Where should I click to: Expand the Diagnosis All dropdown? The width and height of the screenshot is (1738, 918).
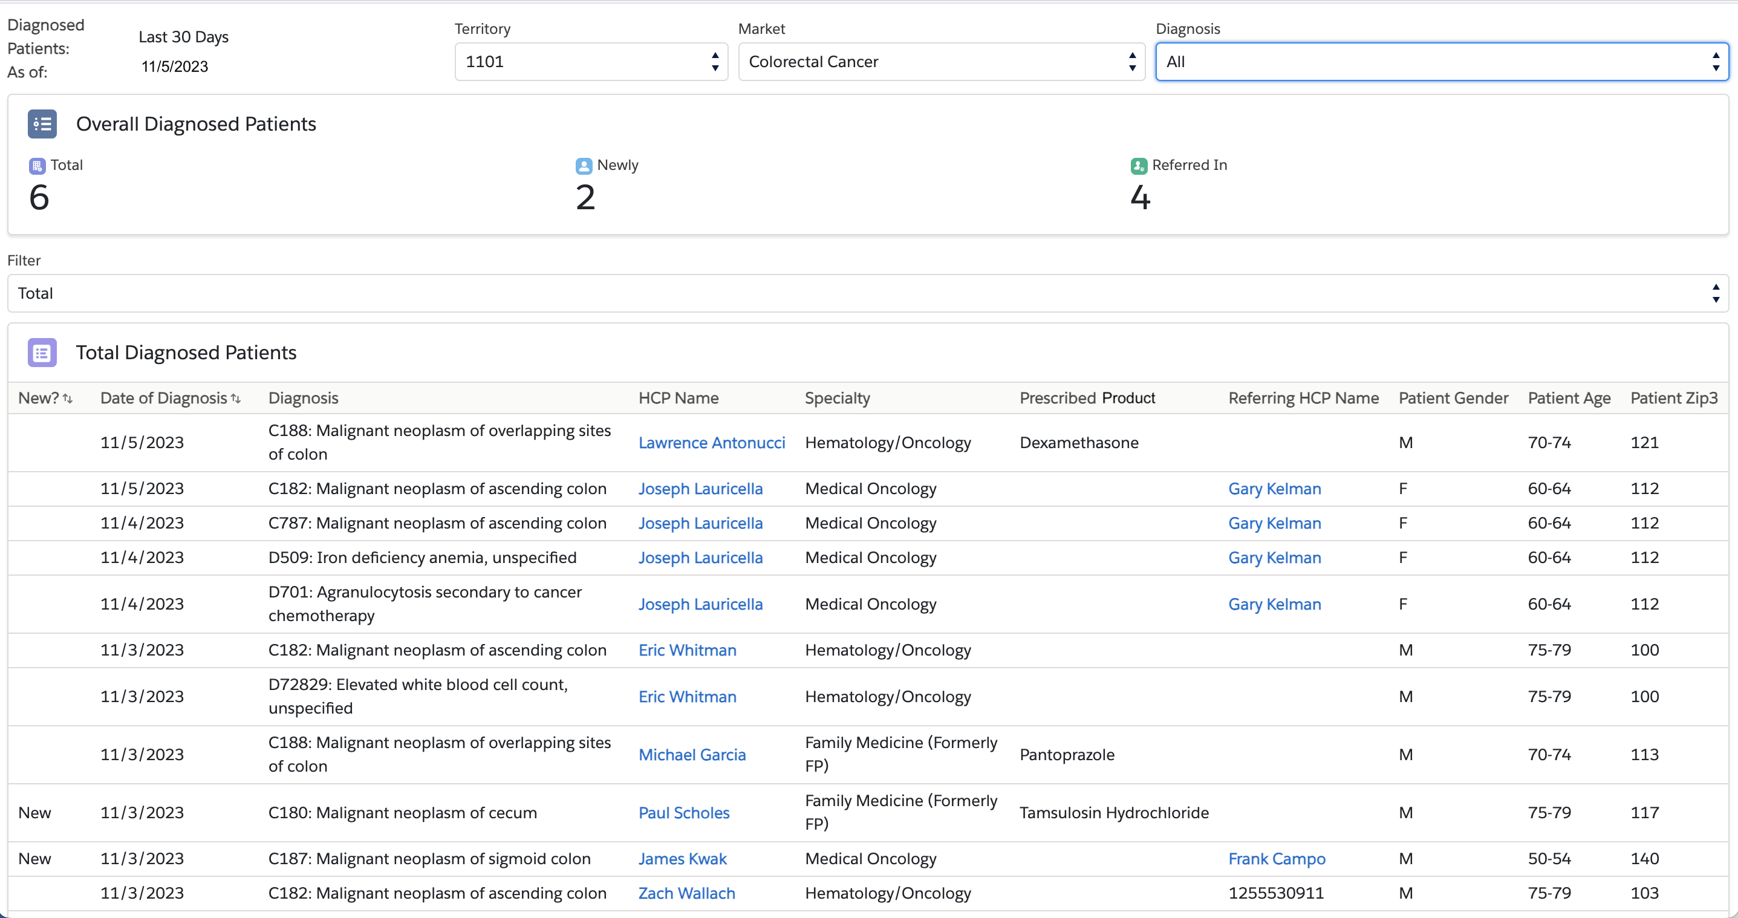point(1441,62)
